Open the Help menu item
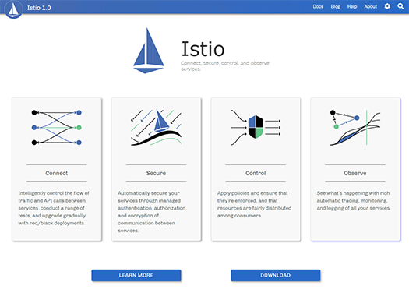 pyautogui.click(x=352, y=6)
